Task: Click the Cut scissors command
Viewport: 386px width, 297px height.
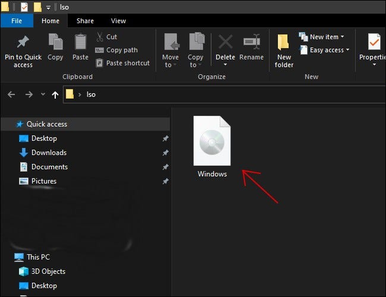Action: click(x=106, y=37)
